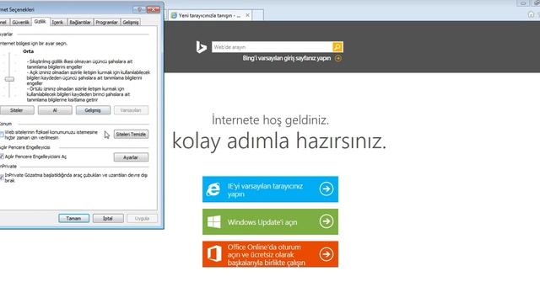Screen dimensions: 540x303
Task: Open a new blank browser tab
Action: click(258, 15)
